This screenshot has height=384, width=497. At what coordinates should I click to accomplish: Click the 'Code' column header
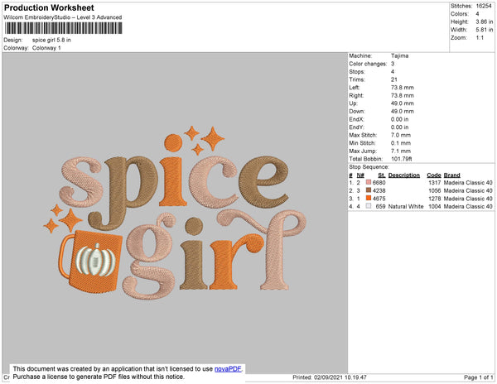pyautogui.click(x=433, y=175)
